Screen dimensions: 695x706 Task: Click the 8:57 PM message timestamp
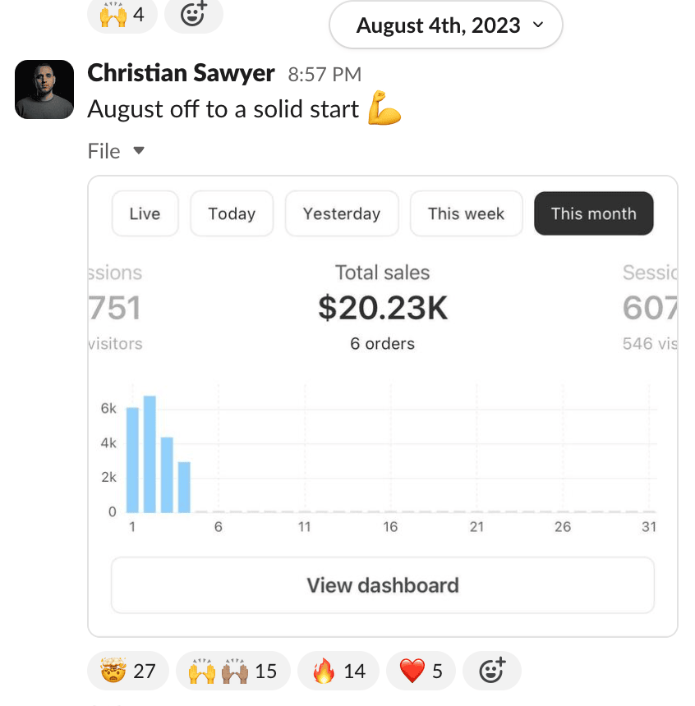(324, 75)
